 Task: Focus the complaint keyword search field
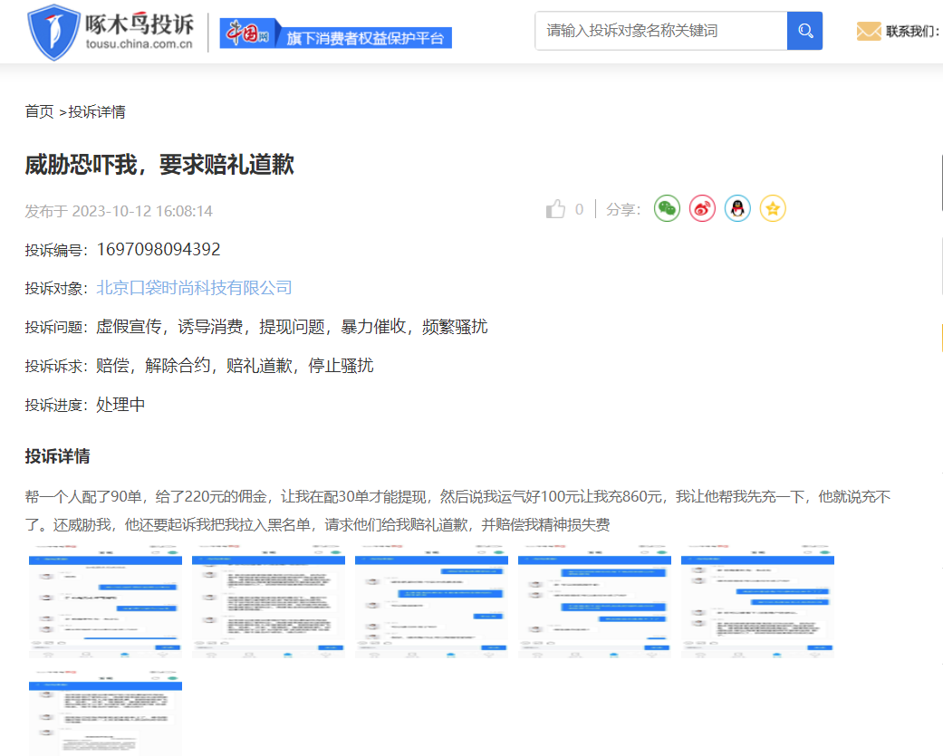(x=661, y=31)
